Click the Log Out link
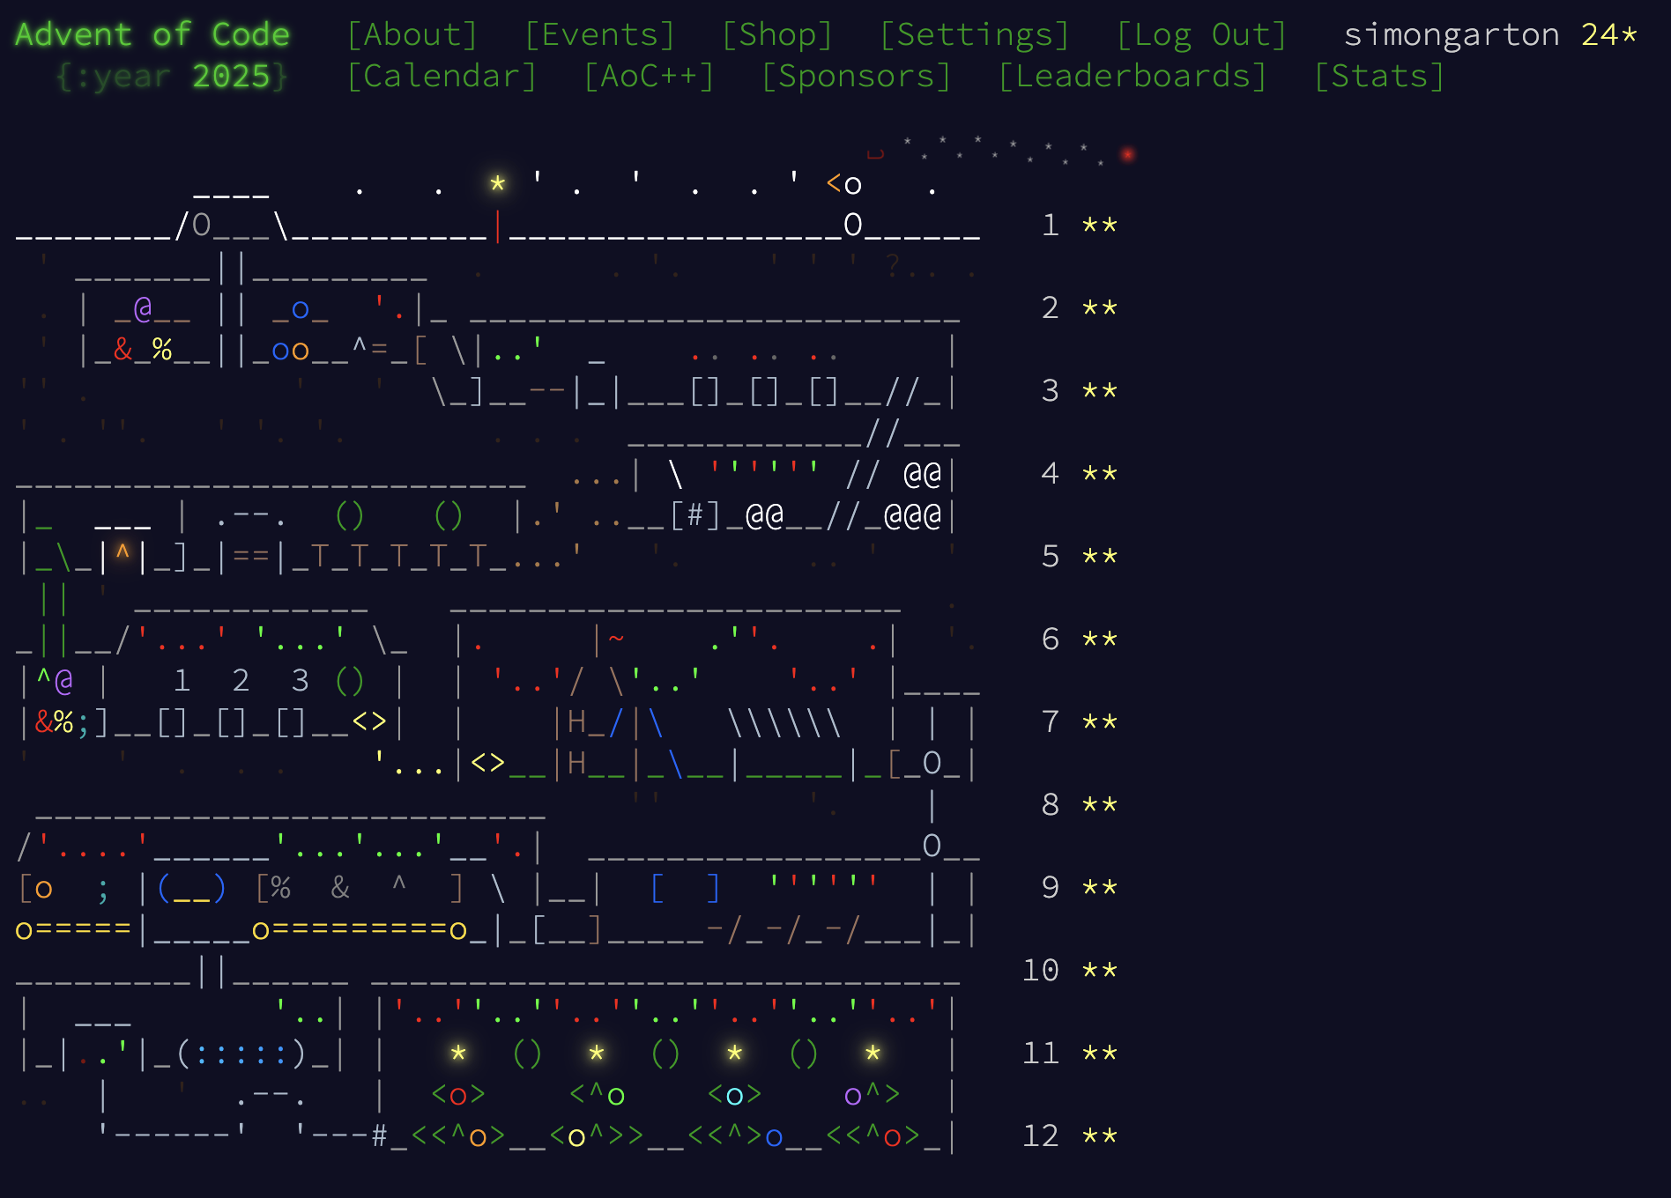This screenshot has height=1198, width=1671. (1202, 34)
